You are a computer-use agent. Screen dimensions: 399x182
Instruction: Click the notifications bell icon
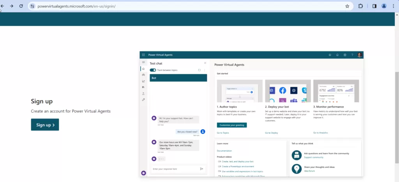337,55
